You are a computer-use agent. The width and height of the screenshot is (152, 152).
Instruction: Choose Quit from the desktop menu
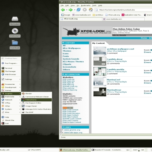pyautogui.click(x=11, y=123)
